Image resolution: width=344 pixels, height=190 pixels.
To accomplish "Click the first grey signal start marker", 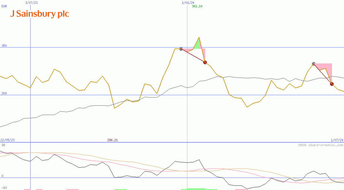I will pos(181,49).
